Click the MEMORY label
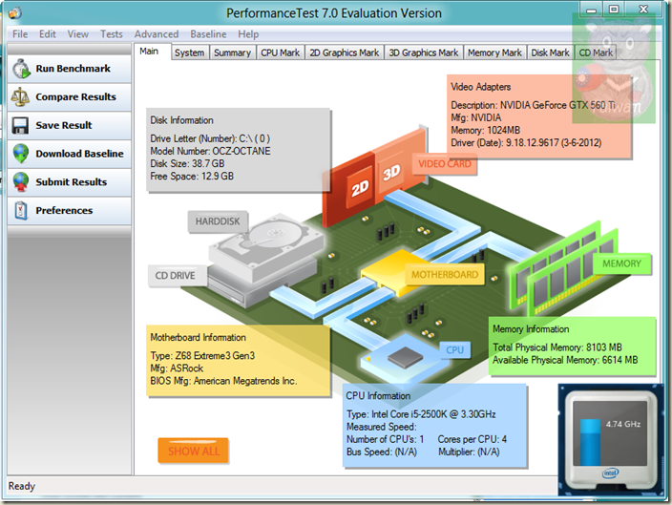The height and width of the screenshot is (505, 672). (621, 263)
